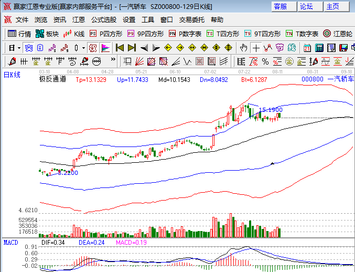The image size is (355, 272).
Task: Click yellow diamond right-arrow icon
Action: click(180, 48)
